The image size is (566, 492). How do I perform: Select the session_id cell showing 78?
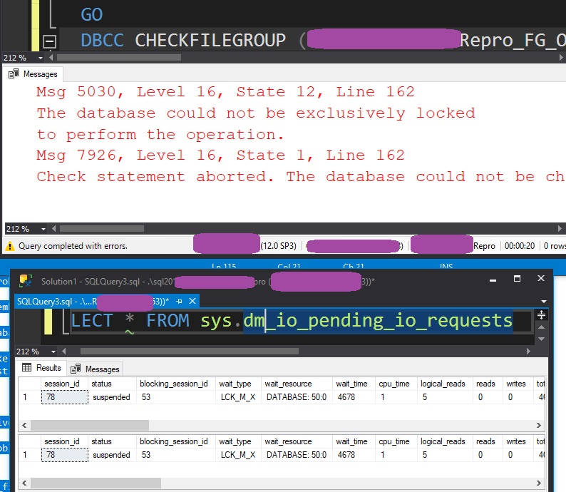(64, 397)
